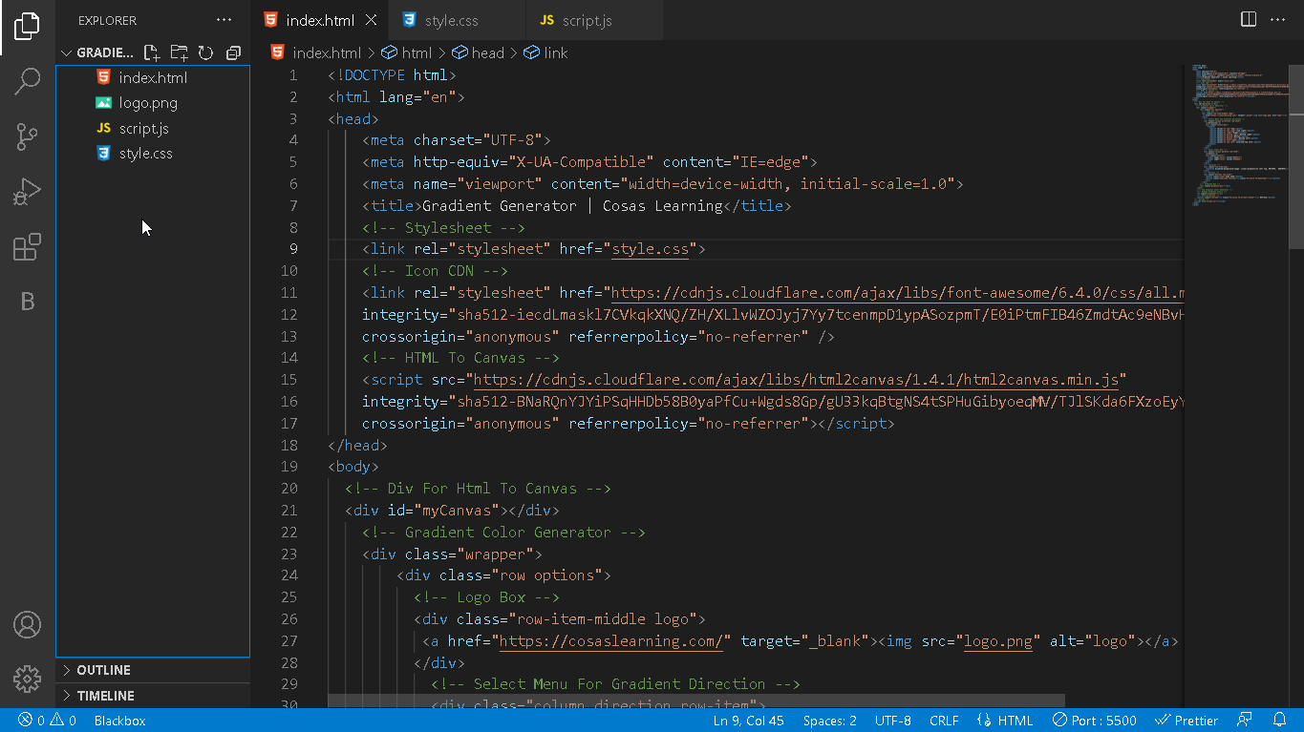This screenshot has width=1304, height=732.
Task: Refresh the Explorer file list
Action: pos(205,52)
